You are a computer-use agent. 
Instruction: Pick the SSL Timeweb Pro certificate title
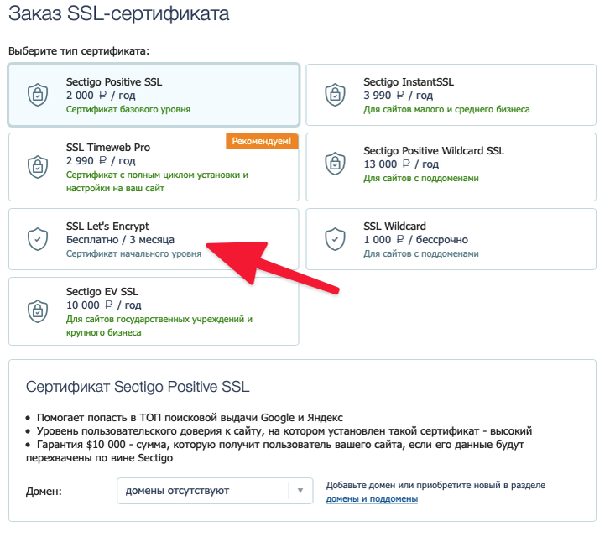tap(108, 148)
